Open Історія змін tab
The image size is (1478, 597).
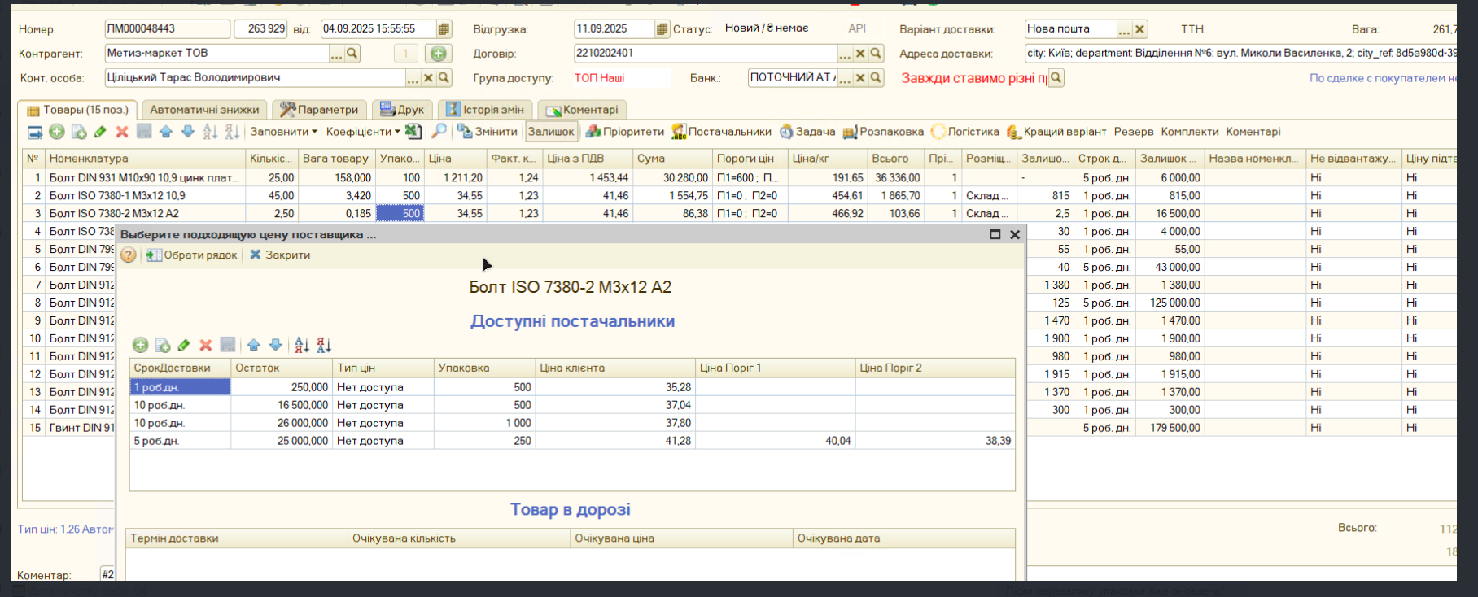(485, 110)
